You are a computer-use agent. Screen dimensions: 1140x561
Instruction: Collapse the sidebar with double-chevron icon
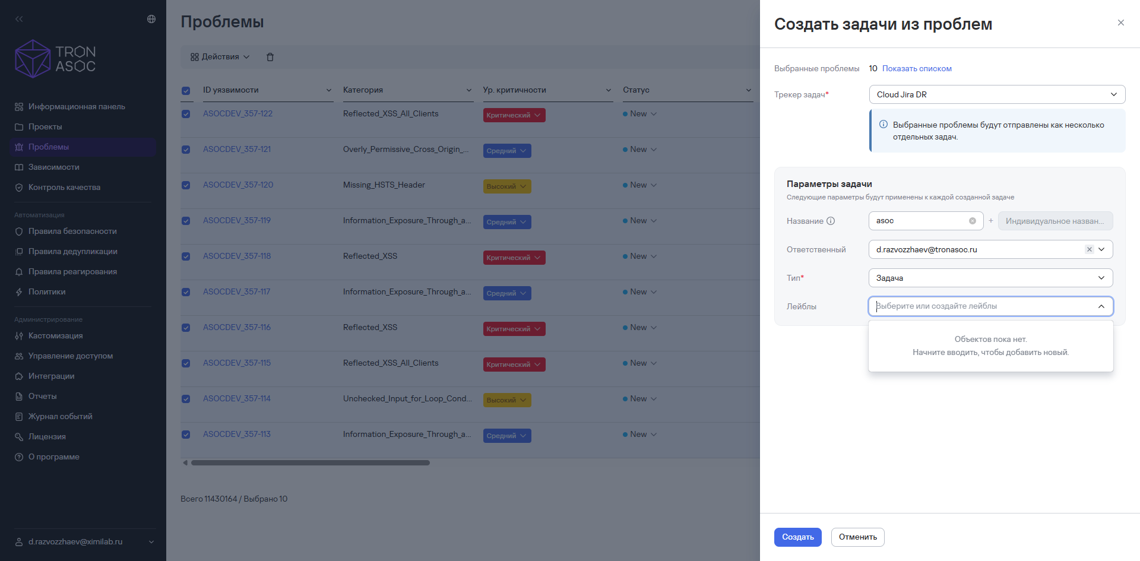[x=19, y=19]
